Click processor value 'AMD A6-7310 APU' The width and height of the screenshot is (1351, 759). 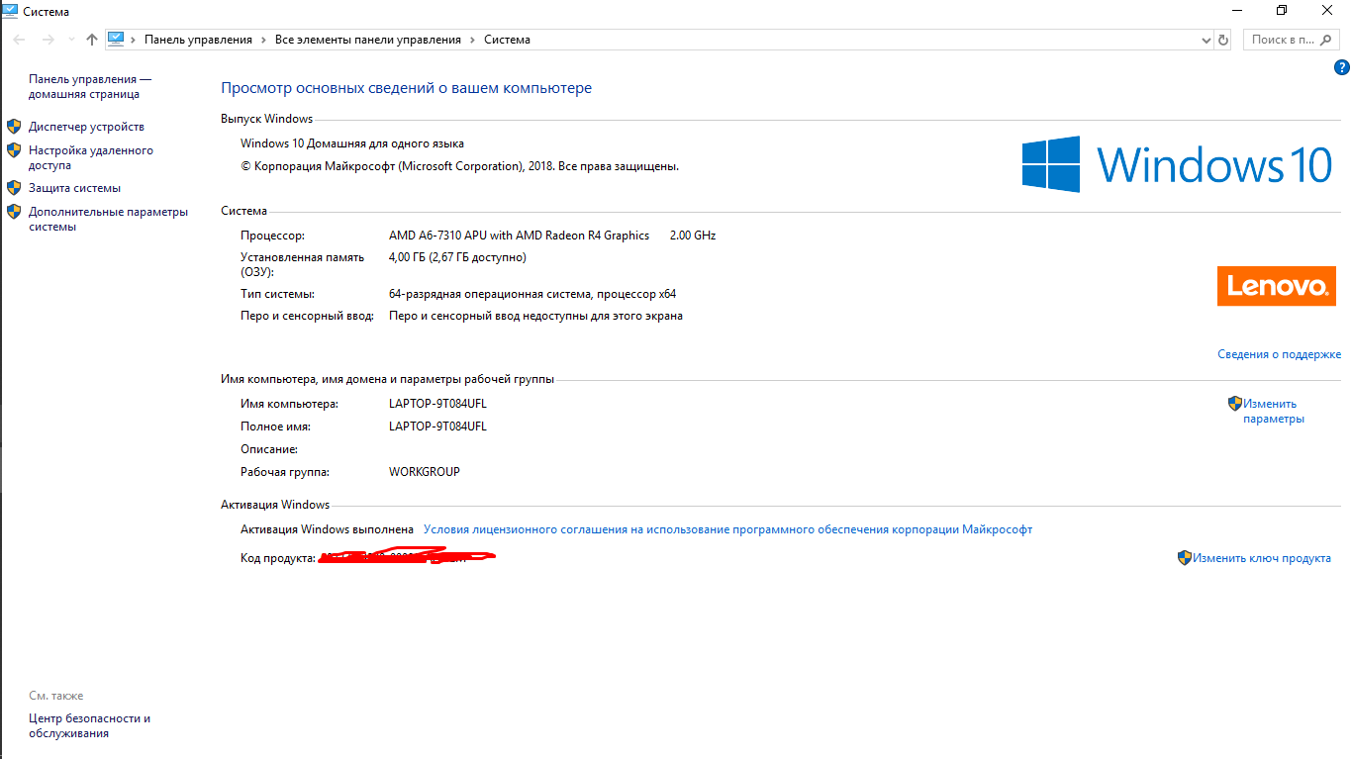(520, 236)
